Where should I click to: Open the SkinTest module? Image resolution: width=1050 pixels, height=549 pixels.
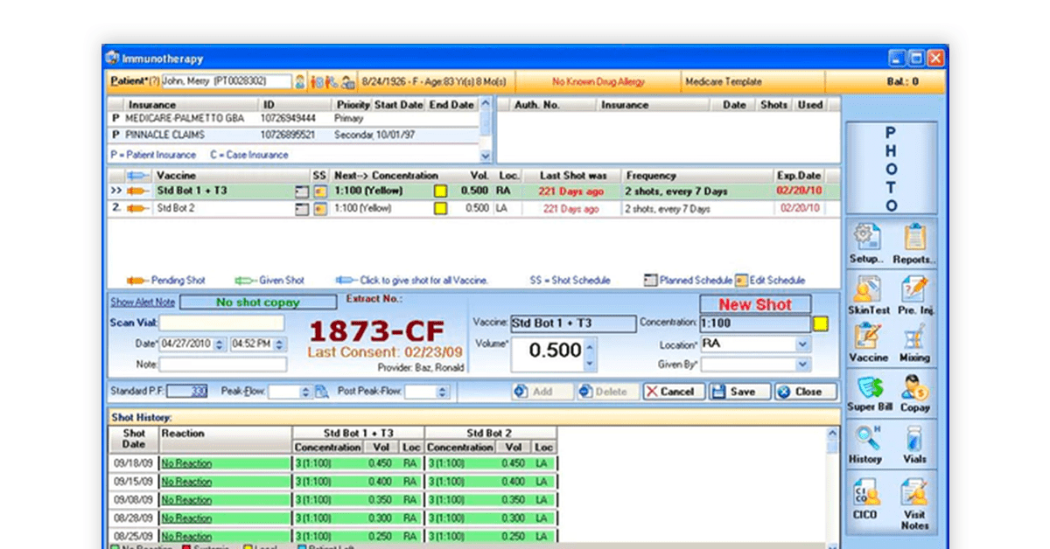click(868, 294)
